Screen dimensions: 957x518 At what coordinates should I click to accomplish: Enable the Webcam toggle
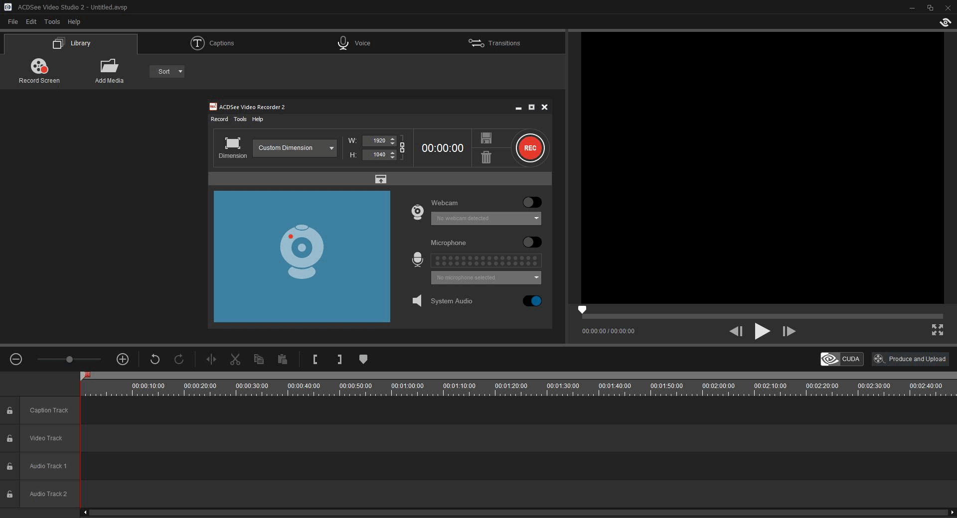point(532,202)
